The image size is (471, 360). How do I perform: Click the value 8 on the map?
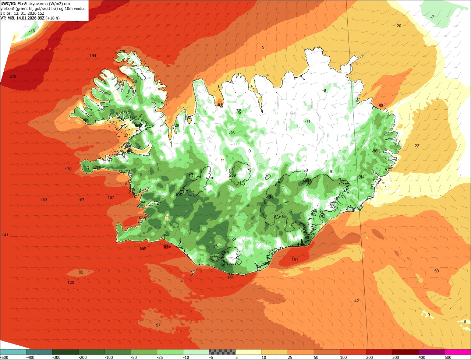tap(465, 321)
